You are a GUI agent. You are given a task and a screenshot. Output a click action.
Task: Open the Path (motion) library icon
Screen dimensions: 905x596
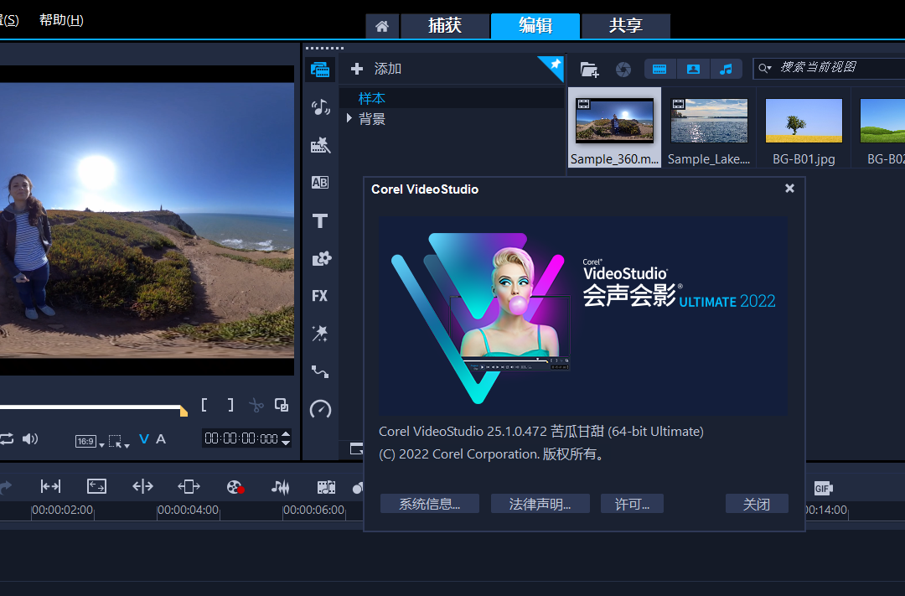click(x=320, y=371)
